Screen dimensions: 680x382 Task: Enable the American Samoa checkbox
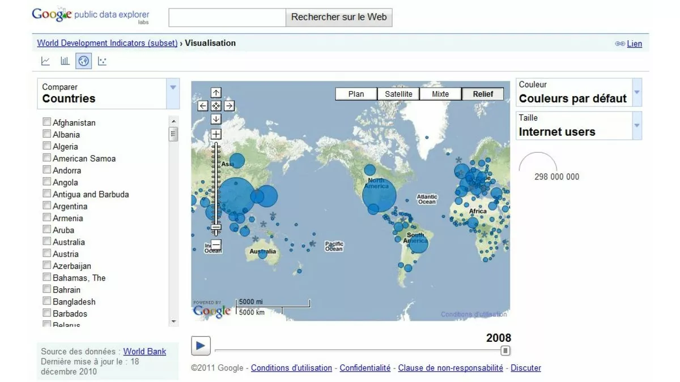(47, 157)
